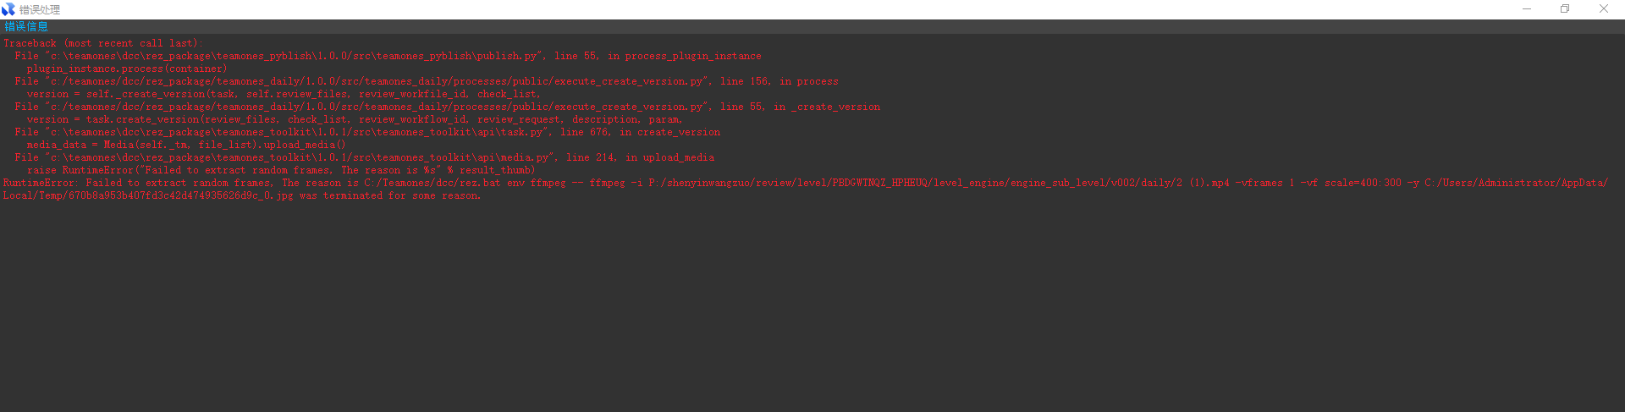The height and width of the screenshot is (412, 1625).
Task: Click the 'raise RuntimeError' code line
Action: point(281,170)
